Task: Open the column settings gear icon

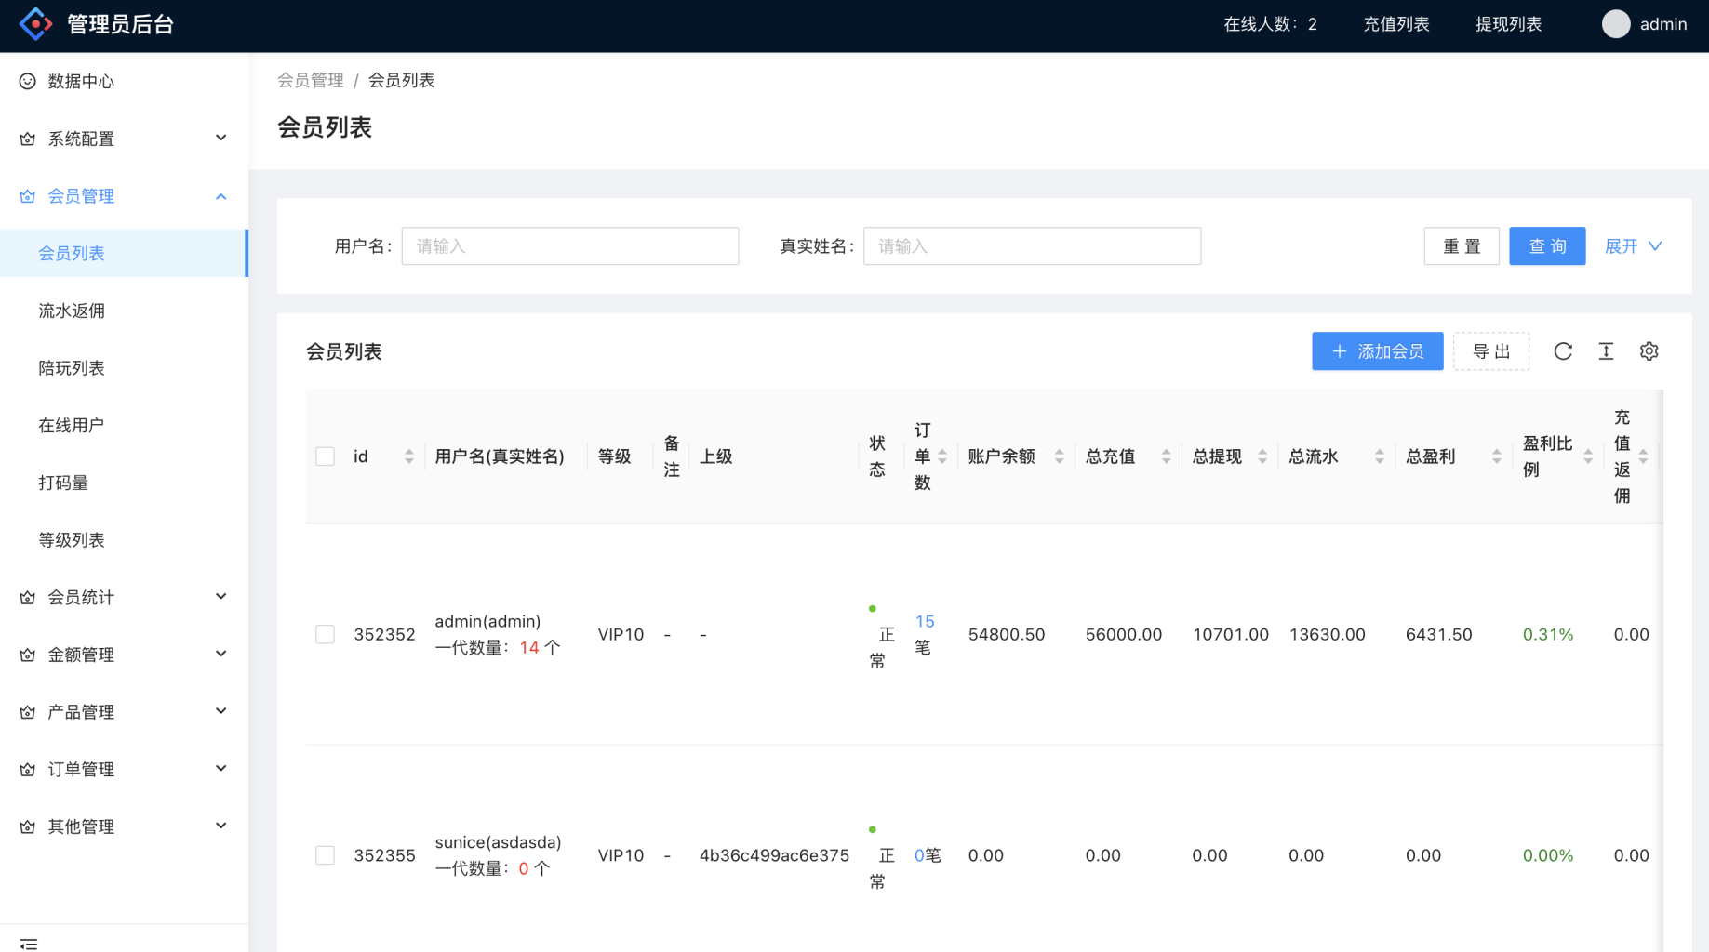Action: (x=1649, y=351)
